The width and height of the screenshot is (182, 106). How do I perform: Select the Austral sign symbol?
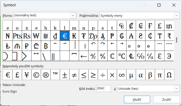coord(131,36)
